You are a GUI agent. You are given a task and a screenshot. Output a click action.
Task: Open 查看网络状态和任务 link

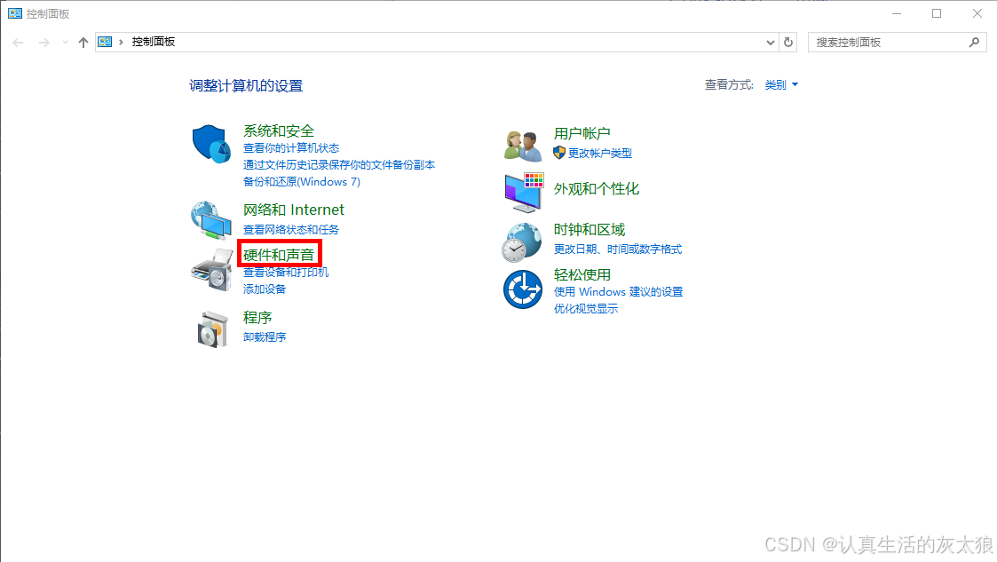pyautogui.click(x=291, y=229)
